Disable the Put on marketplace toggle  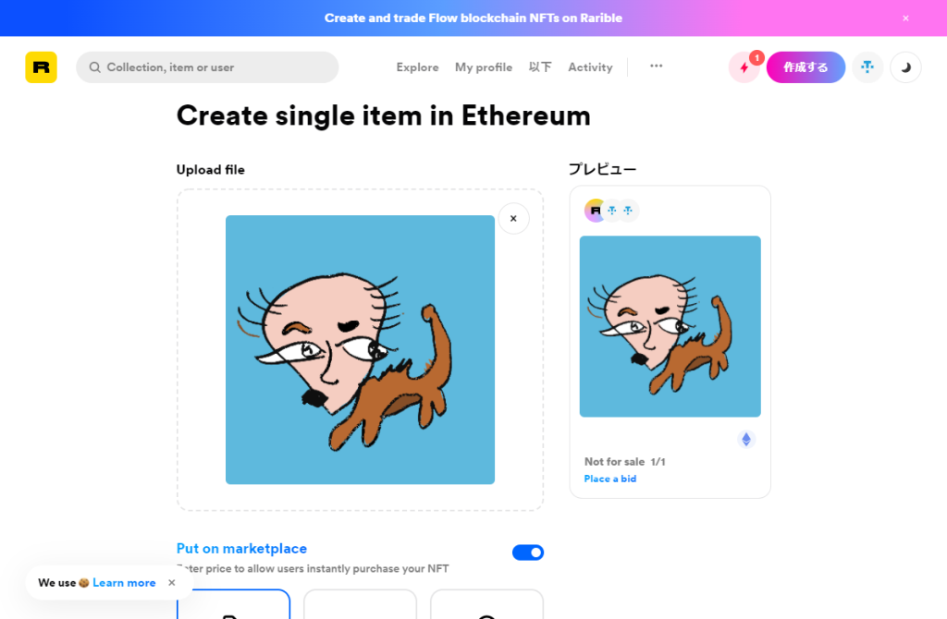tap(528, 552)
